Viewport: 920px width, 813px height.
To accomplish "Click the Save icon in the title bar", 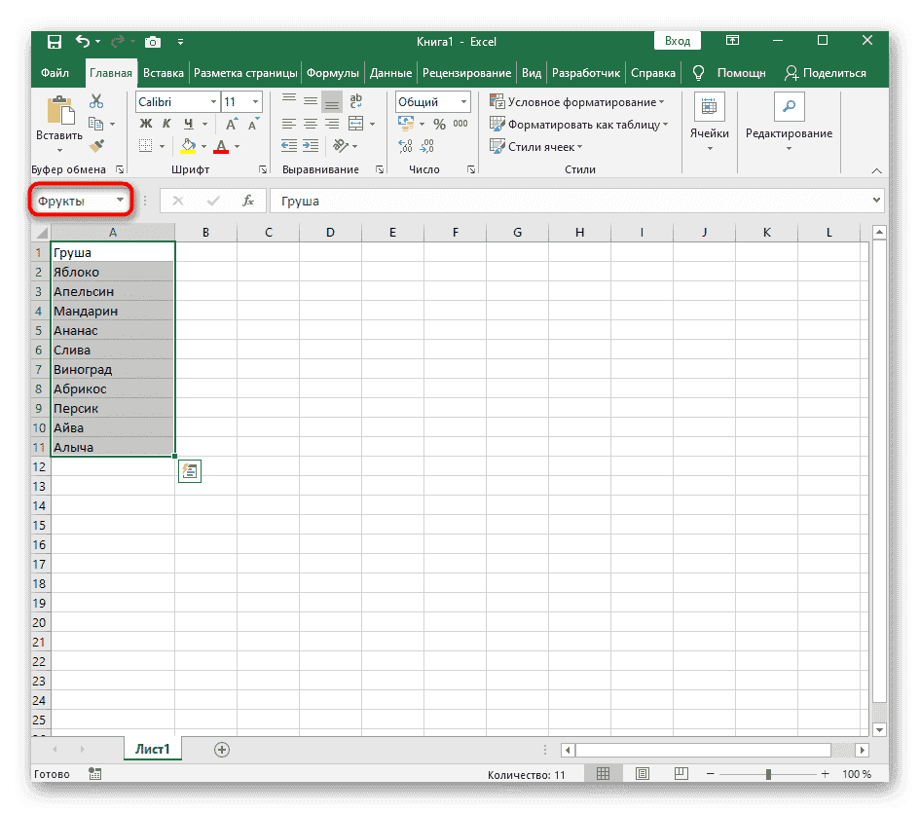I will 54,41.
